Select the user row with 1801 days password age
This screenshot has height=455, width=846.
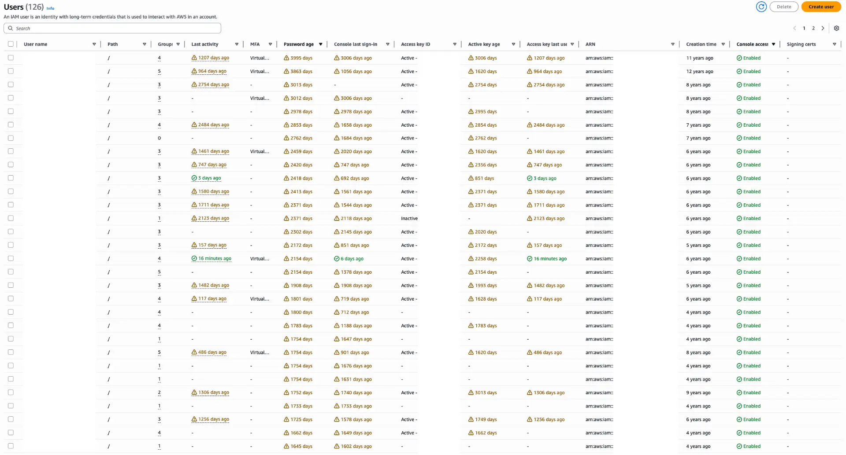click(11, 298)
